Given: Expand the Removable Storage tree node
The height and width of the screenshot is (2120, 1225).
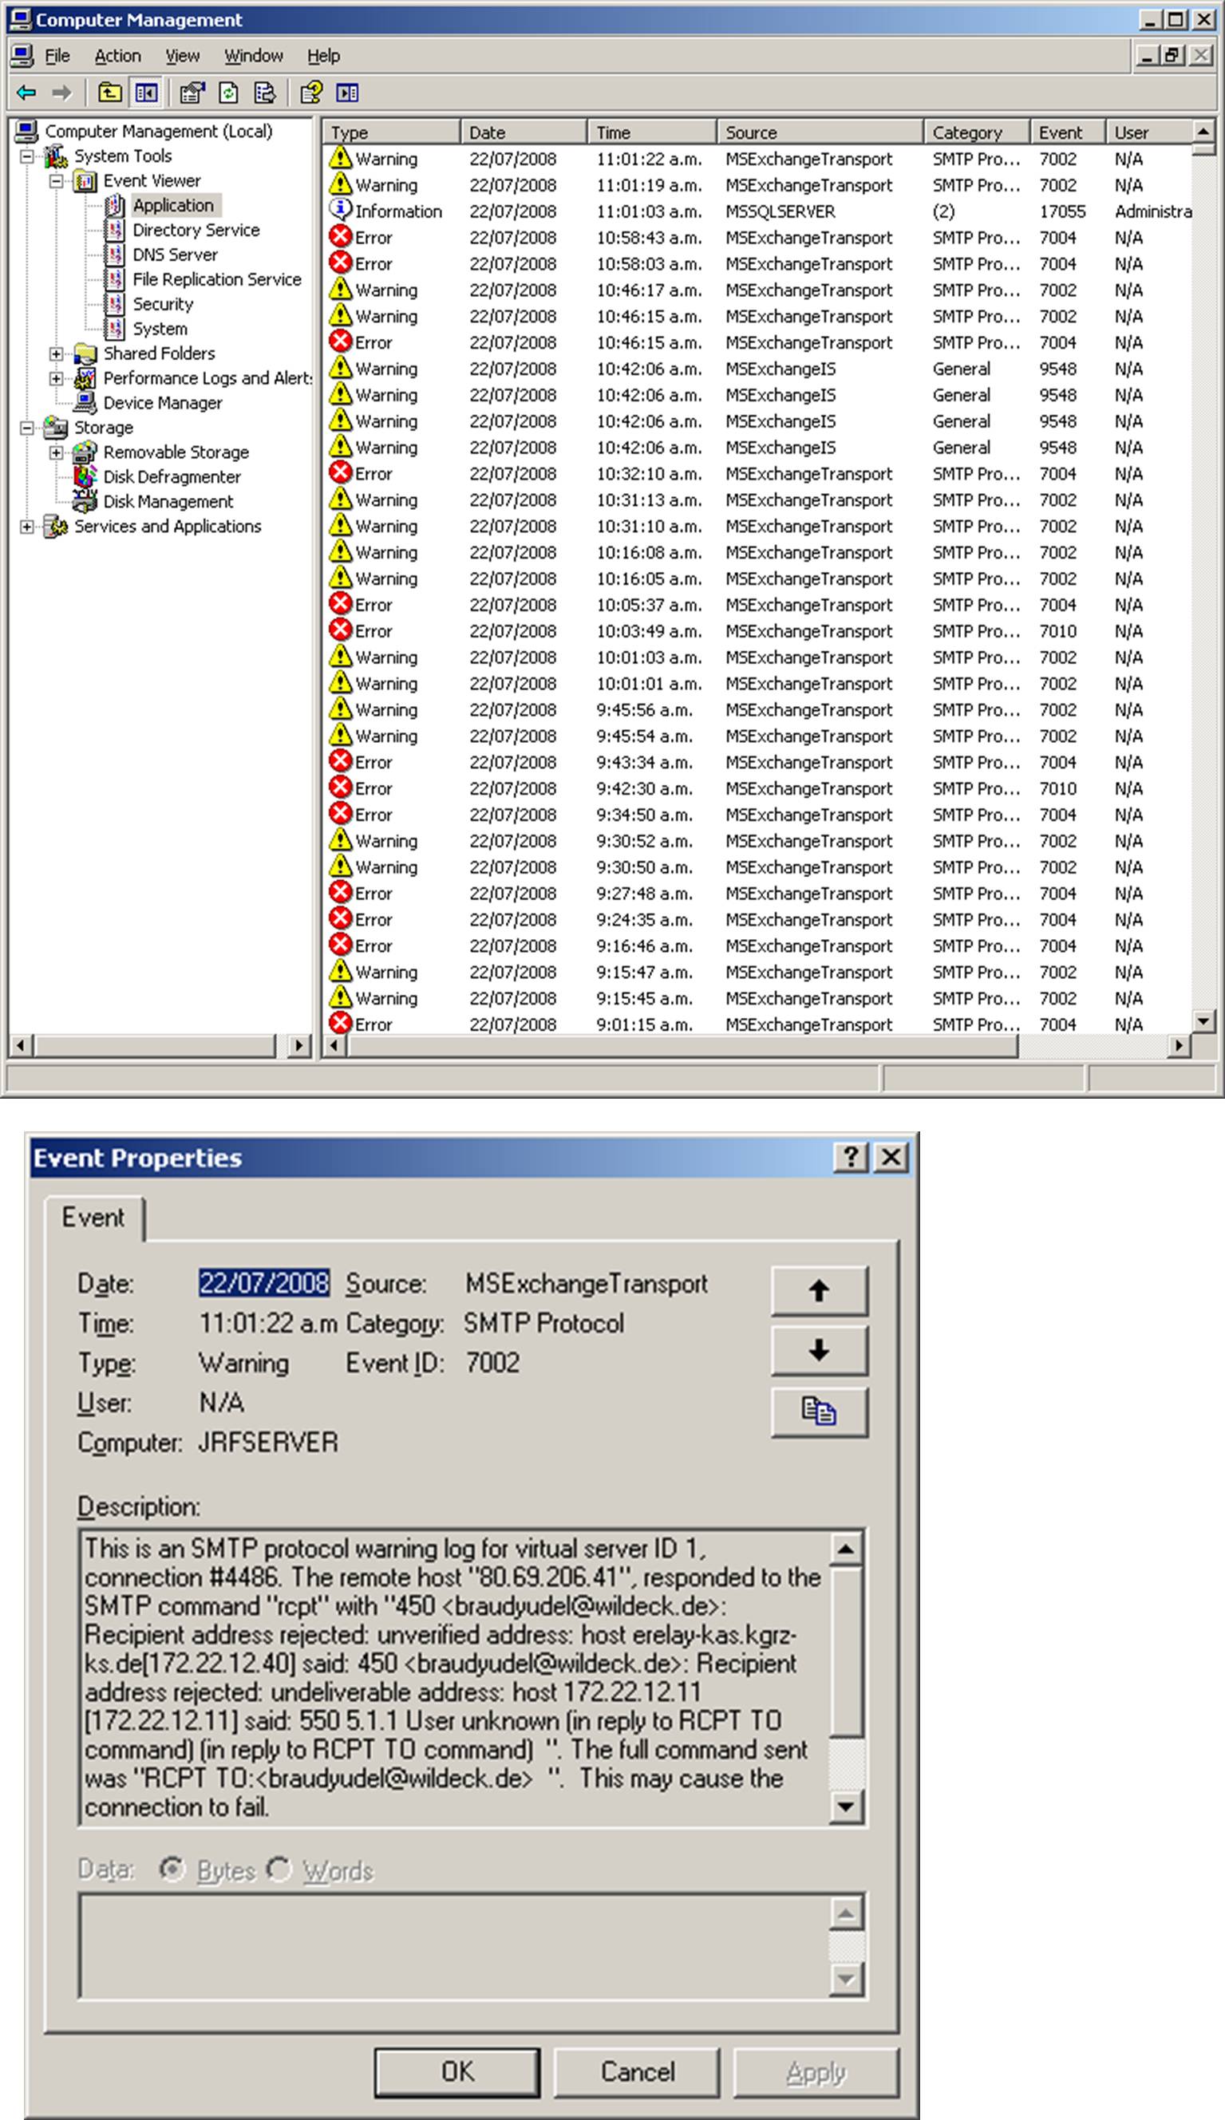Looking at the screenshot, I should tap(57, 452).
